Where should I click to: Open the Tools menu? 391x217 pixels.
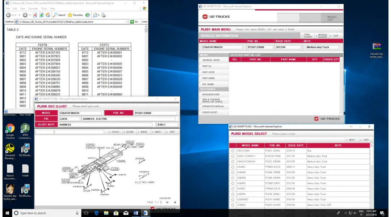[44, 8]
